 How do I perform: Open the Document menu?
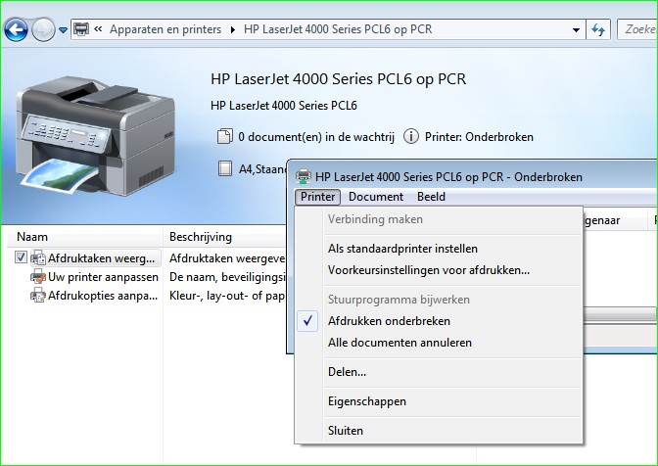[x=376, y=197]
